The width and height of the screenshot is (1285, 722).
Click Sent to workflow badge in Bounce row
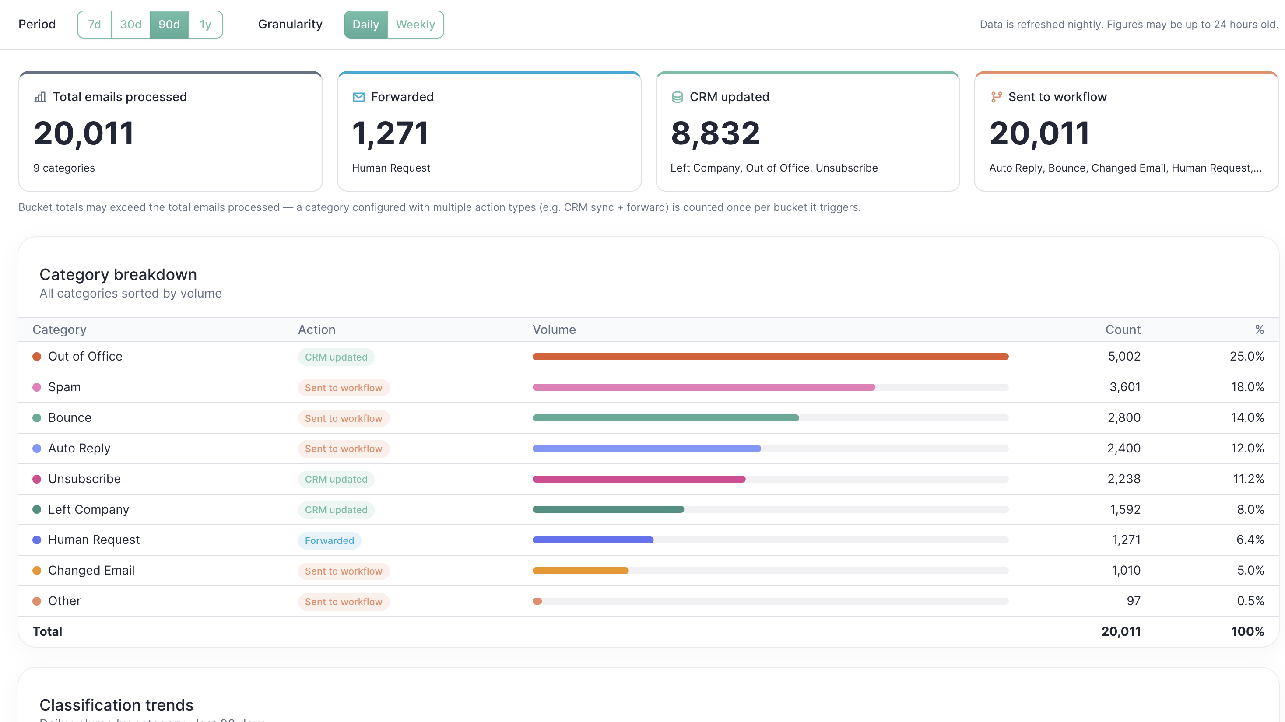[344, 418]
